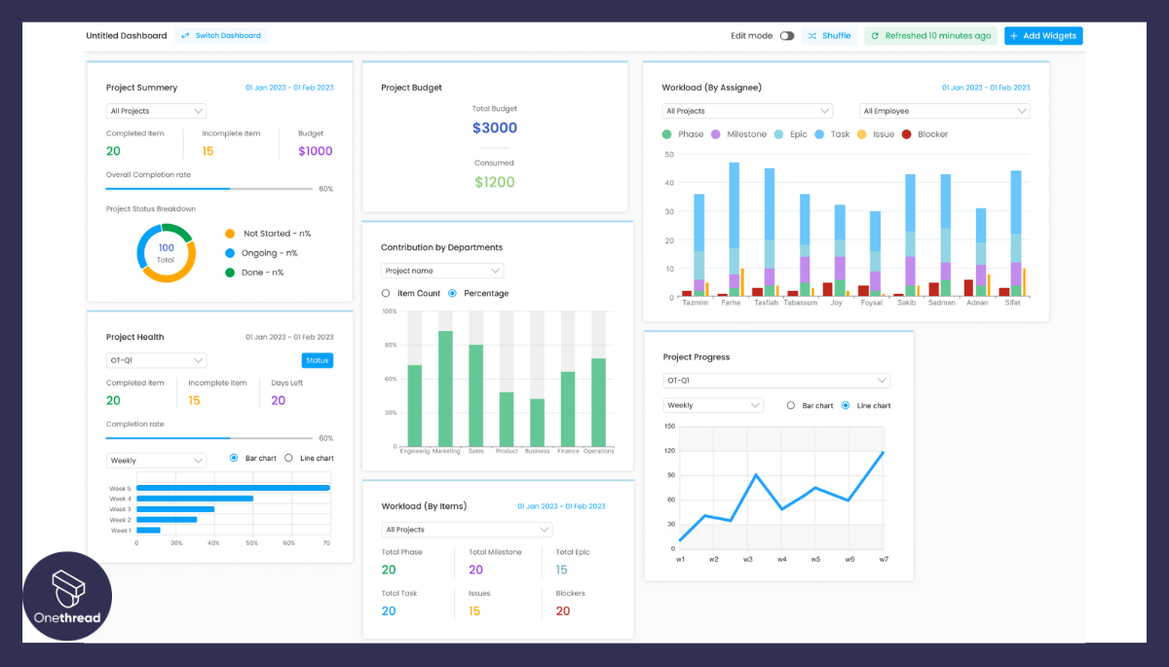Select Bar chart in Project Progress
1169x667 pixels.
click(x=790, y=404)
